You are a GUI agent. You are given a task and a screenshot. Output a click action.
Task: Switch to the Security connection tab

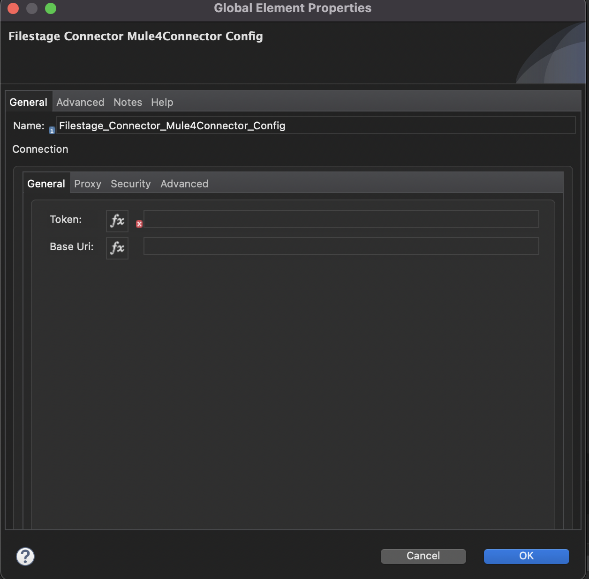click(131, 184)
